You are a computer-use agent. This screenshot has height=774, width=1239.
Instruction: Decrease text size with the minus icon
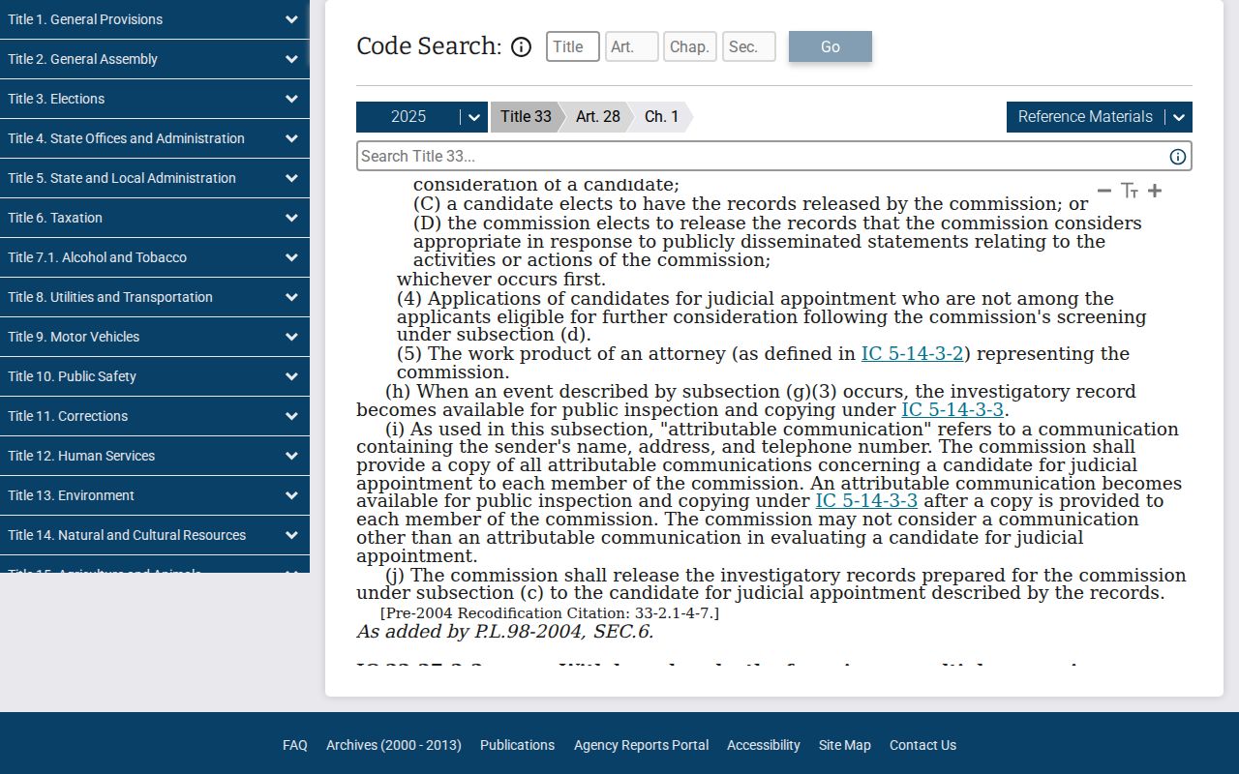1104,191
